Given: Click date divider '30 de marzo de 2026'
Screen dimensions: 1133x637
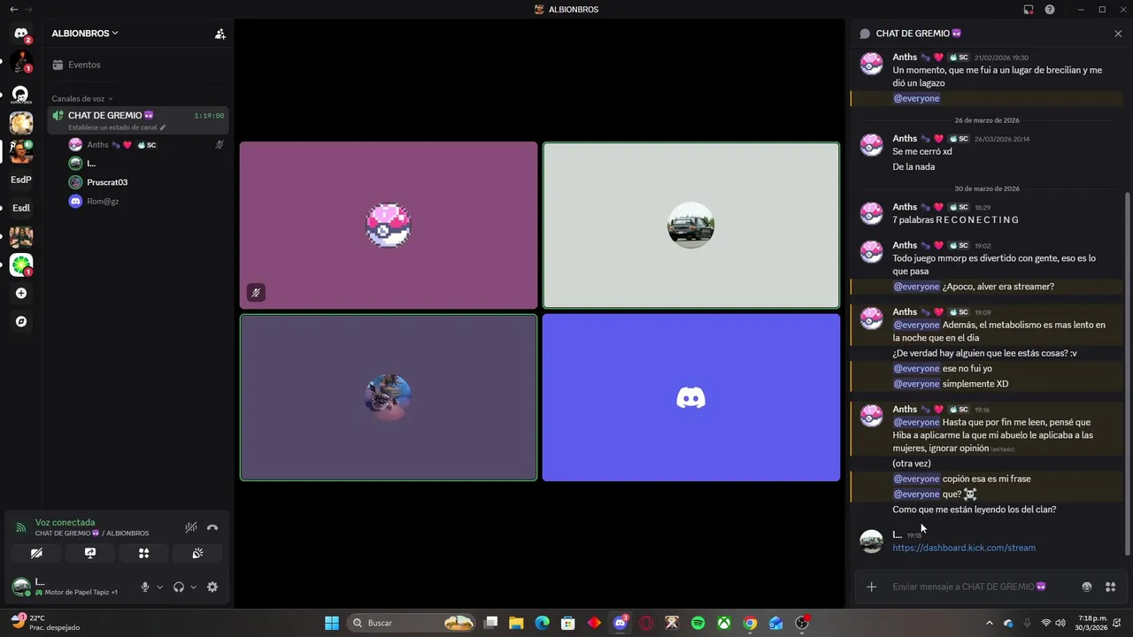Looking at the screenshot, I should [x=987, y=188].
